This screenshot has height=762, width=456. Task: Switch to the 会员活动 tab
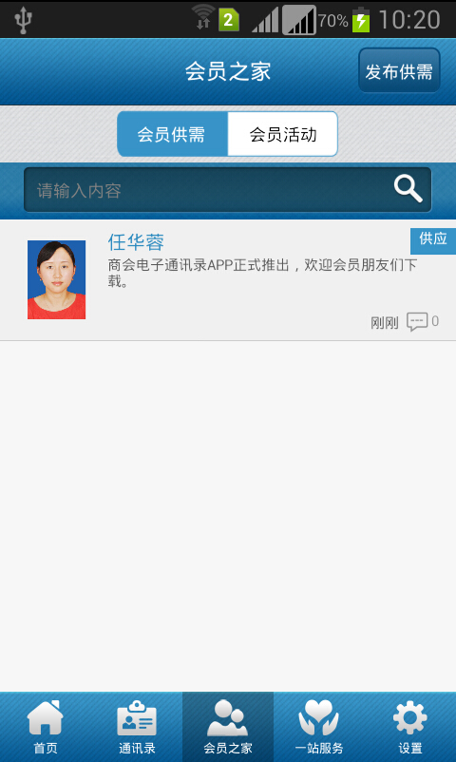click(282, 134)
